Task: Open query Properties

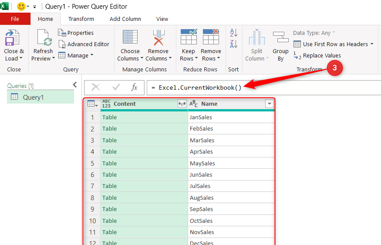Action: click(x=76, y=33)
